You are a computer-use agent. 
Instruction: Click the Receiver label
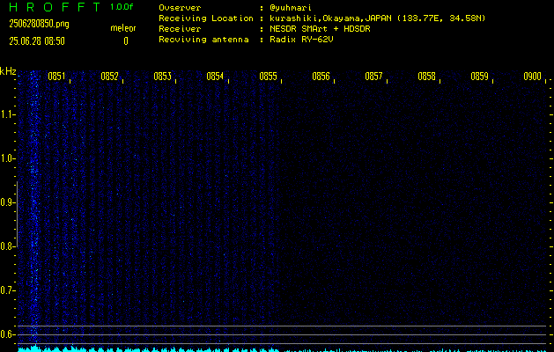click(180, 28)
